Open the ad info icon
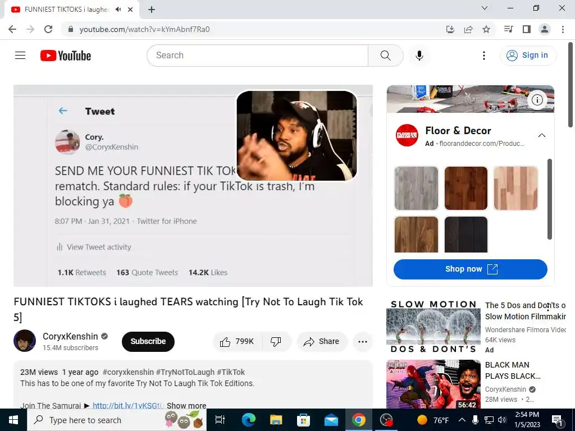The image size is (575, 431). click(x=537, y=100)
